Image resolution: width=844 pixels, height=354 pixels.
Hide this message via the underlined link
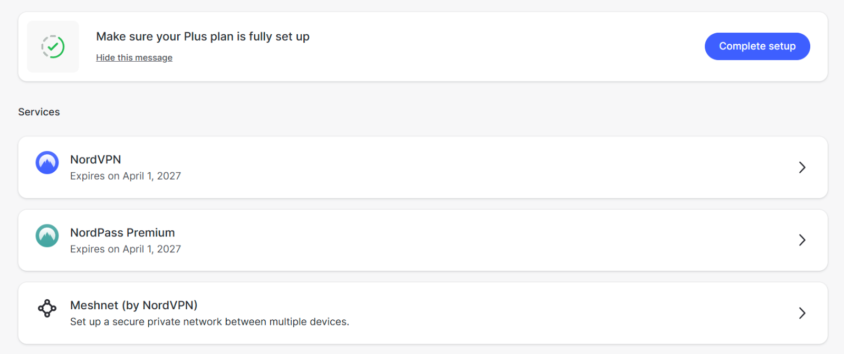coord(134,57)
